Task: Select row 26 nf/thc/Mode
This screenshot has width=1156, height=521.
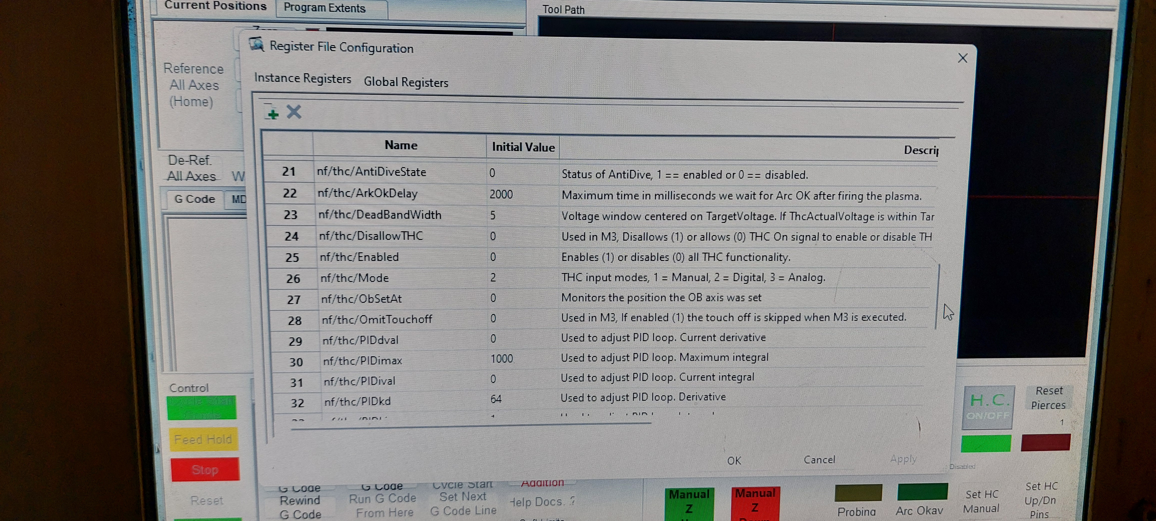Action: (354, 278)
